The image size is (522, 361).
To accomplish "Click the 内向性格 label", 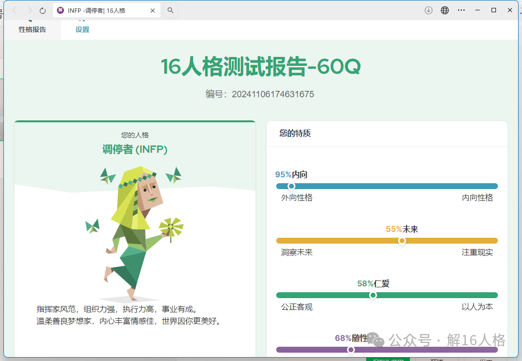I will click(x=477, y=197).
